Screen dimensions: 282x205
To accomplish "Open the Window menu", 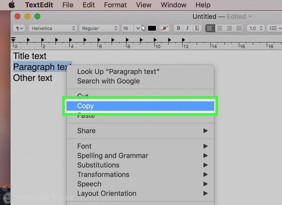I will (x=174, y=5).
